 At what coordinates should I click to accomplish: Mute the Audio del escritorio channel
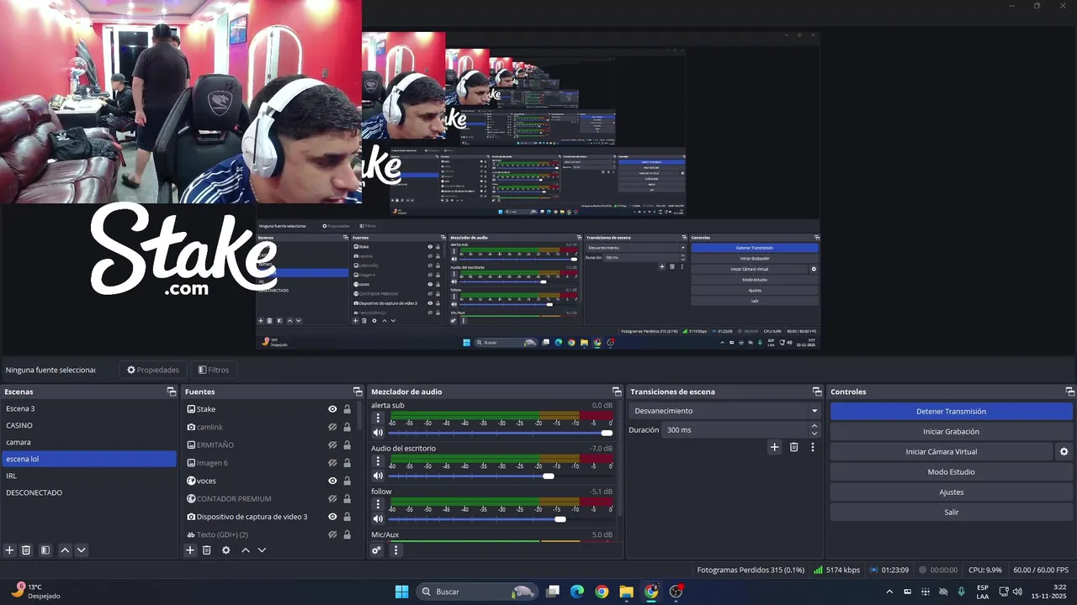click(378, 476)
